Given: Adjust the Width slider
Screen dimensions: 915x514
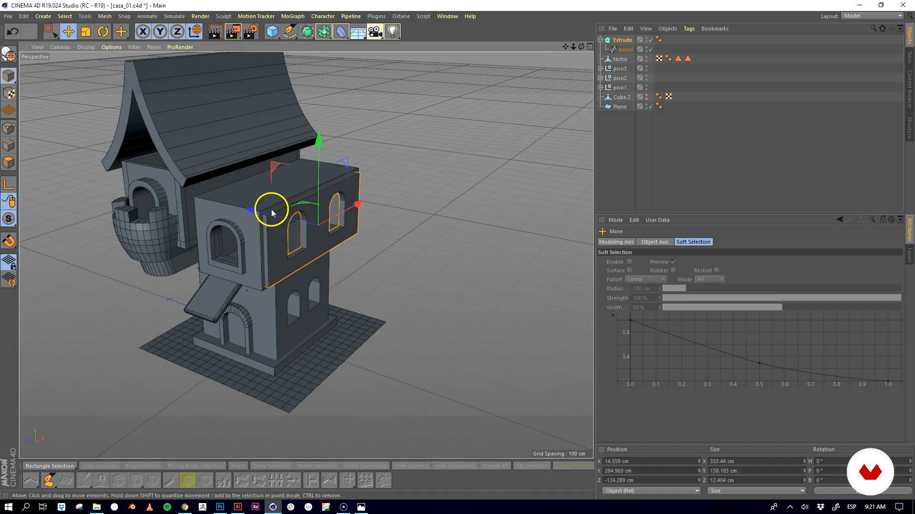Looking at the screenshot, I should coord(782,307).
